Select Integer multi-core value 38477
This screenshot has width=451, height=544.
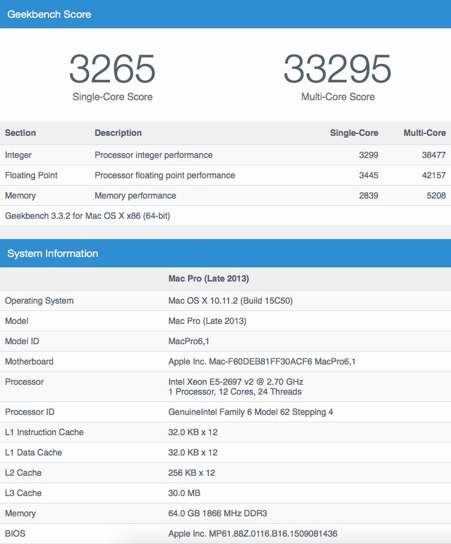click(434, 155)
